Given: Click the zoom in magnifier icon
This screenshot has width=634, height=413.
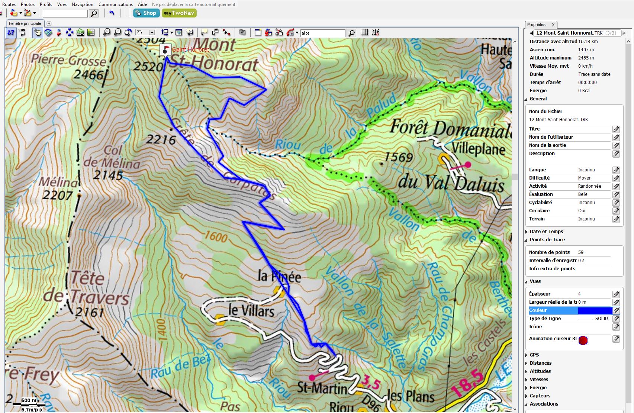Looking at the screenshot, I should pyautogui.click(x=118, y=33).
